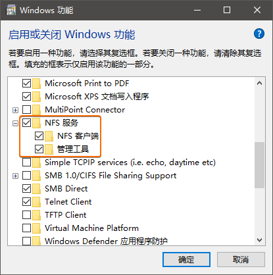
Task: Select the Telnet Client folder icon
Action: [x=37, y=202]
